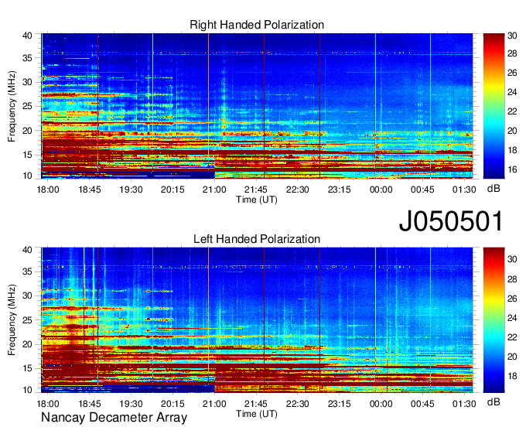Click the 15 MHz tick on upper plot
This screenshot has height=427, width=526.
click(28, 155)
